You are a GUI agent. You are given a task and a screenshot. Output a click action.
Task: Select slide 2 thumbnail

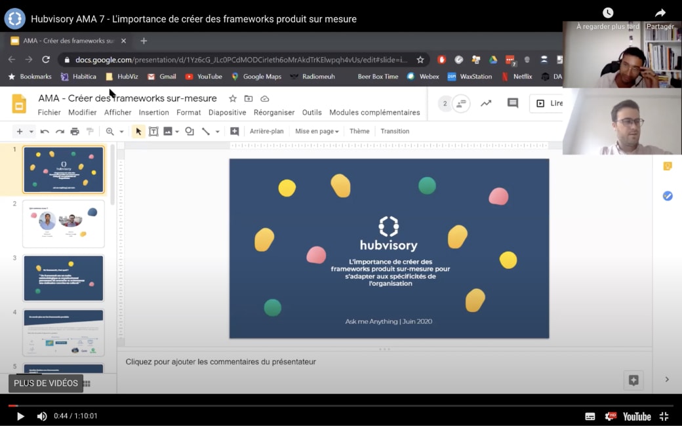click(x=64, y=224)
